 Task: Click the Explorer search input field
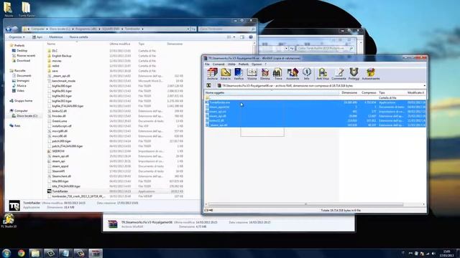[x=226, y=29]
